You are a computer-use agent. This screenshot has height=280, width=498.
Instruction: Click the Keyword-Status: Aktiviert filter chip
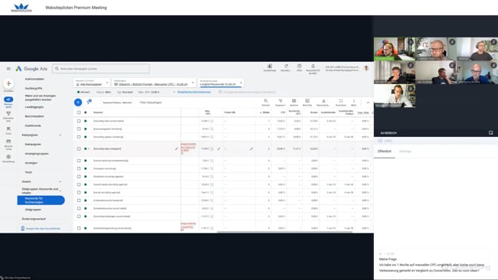point(117,103)
